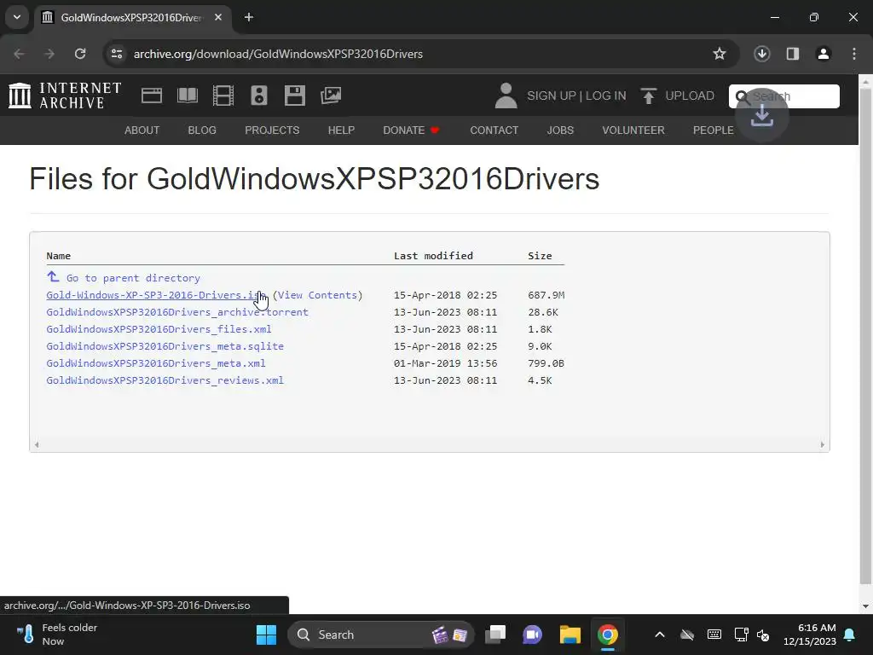Click the address bar URL
The height and width of the screenshot is (655, 873).
coord(278,54)
